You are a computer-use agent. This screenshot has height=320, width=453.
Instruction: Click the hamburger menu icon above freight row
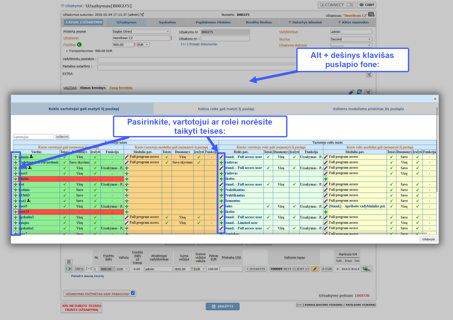click(x=68, y=262)
